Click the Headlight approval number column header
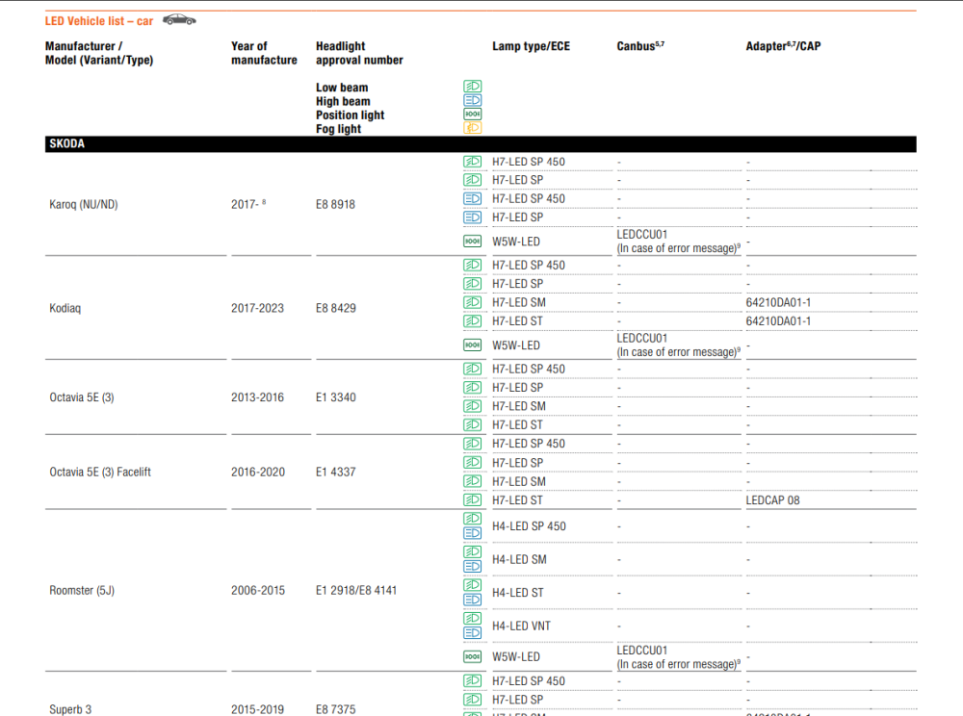 (x=359, y=53)
